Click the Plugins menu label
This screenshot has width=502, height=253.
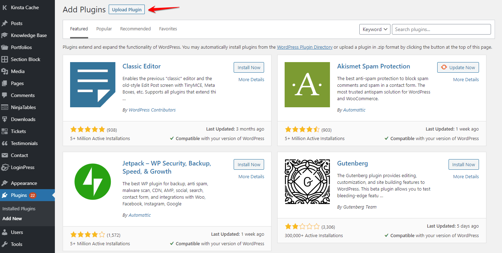[19, 195]
